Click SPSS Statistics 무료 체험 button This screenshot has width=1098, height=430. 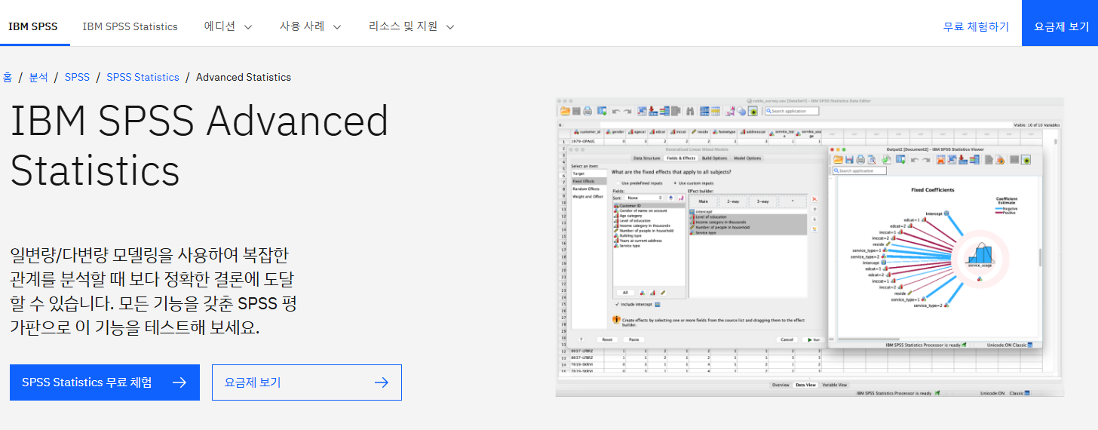point(105,382)
